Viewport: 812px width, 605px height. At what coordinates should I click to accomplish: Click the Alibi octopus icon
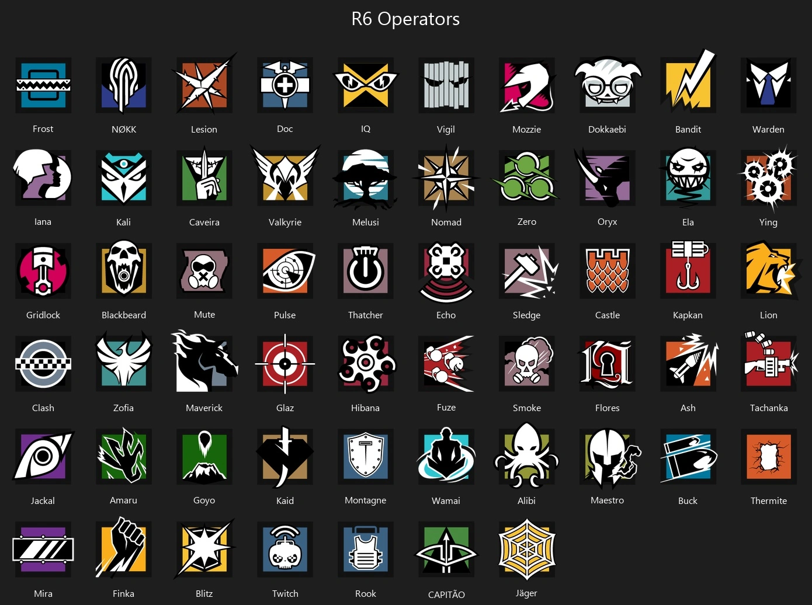[527, 456]
